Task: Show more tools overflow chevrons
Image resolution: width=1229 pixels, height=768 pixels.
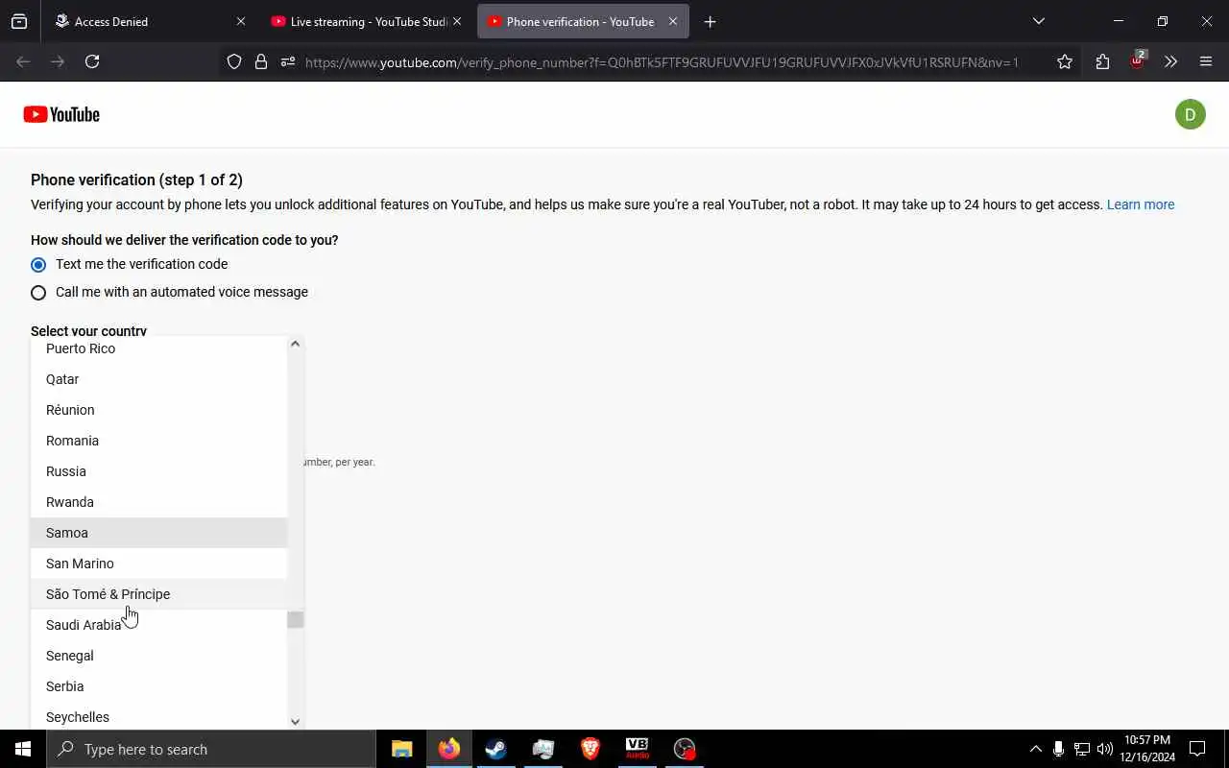Action: (1170, 61)
